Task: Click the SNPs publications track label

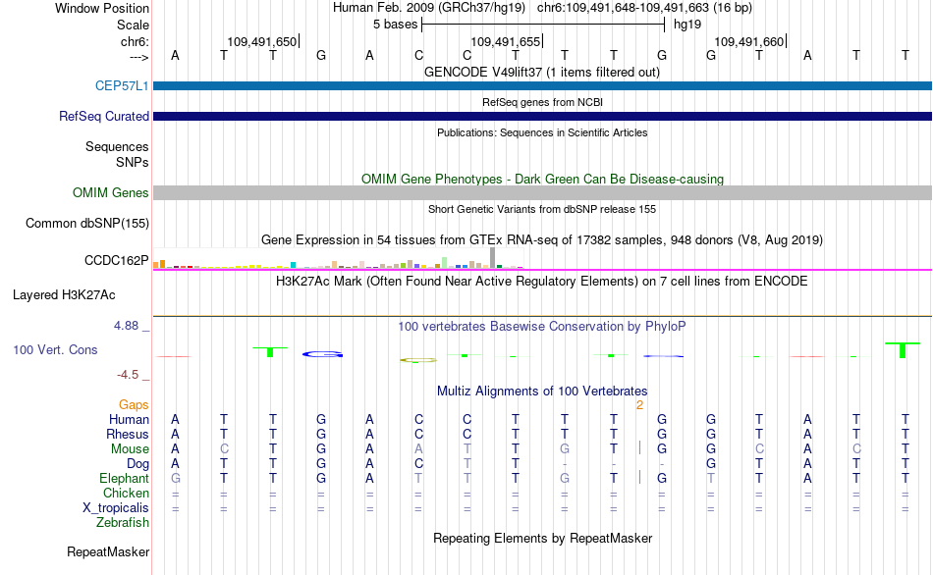Action: 133,162
